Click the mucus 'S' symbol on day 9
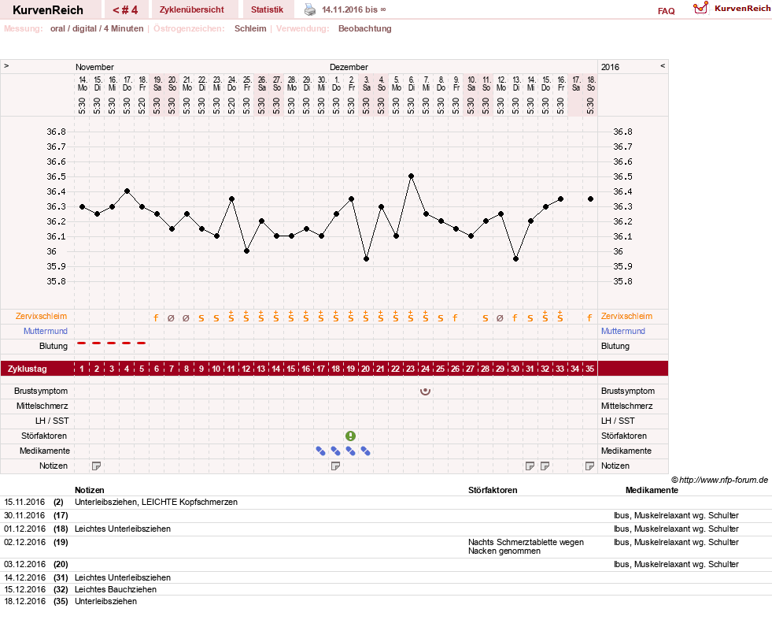Viewport: 772px width, 642px height. click(x=201, y=318)
